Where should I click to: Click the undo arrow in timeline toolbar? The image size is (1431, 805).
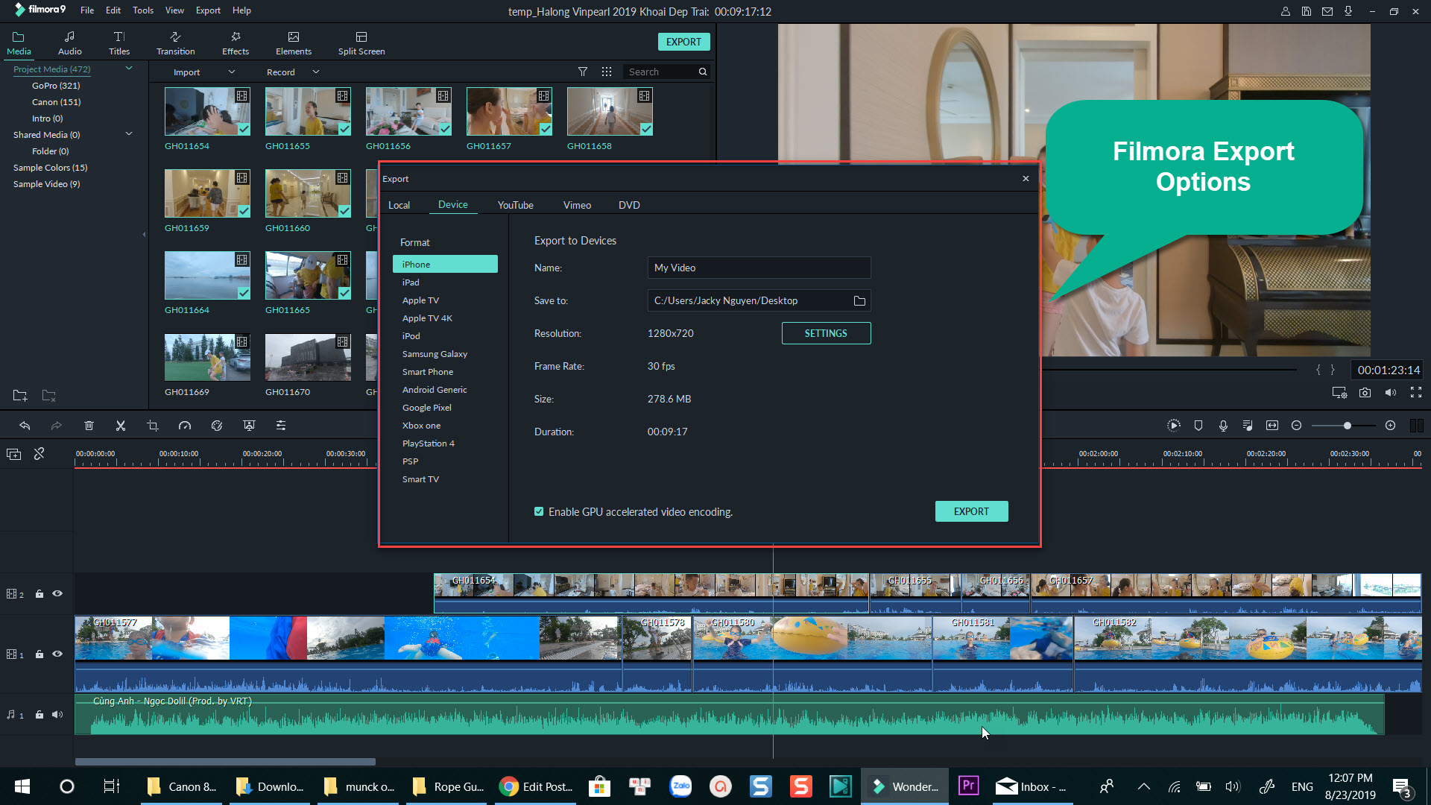[x=25, y=426]
